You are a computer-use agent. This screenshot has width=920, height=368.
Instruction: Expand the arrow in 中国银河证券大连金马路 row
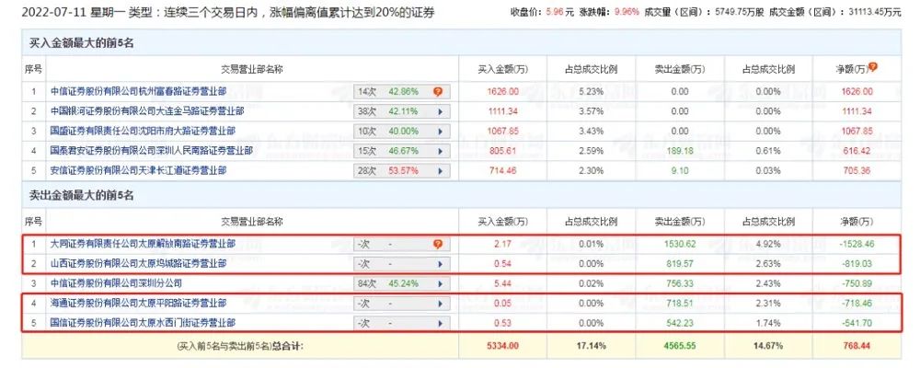(440, 111)
